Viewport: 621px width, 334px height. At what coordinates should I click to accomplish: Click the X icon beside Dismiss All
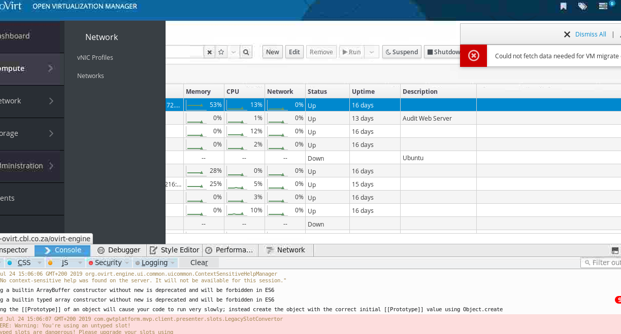(567, 34)
